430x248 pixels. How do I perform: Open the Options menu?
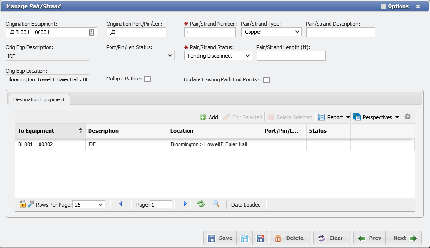coord(395,6)
